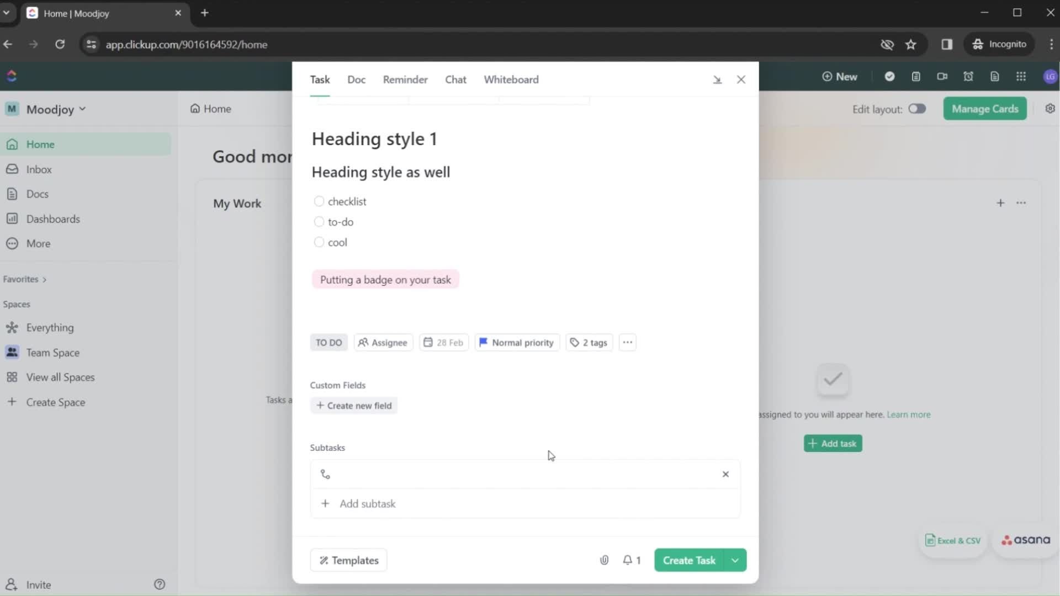Click the Templates button

pos(349,560)
